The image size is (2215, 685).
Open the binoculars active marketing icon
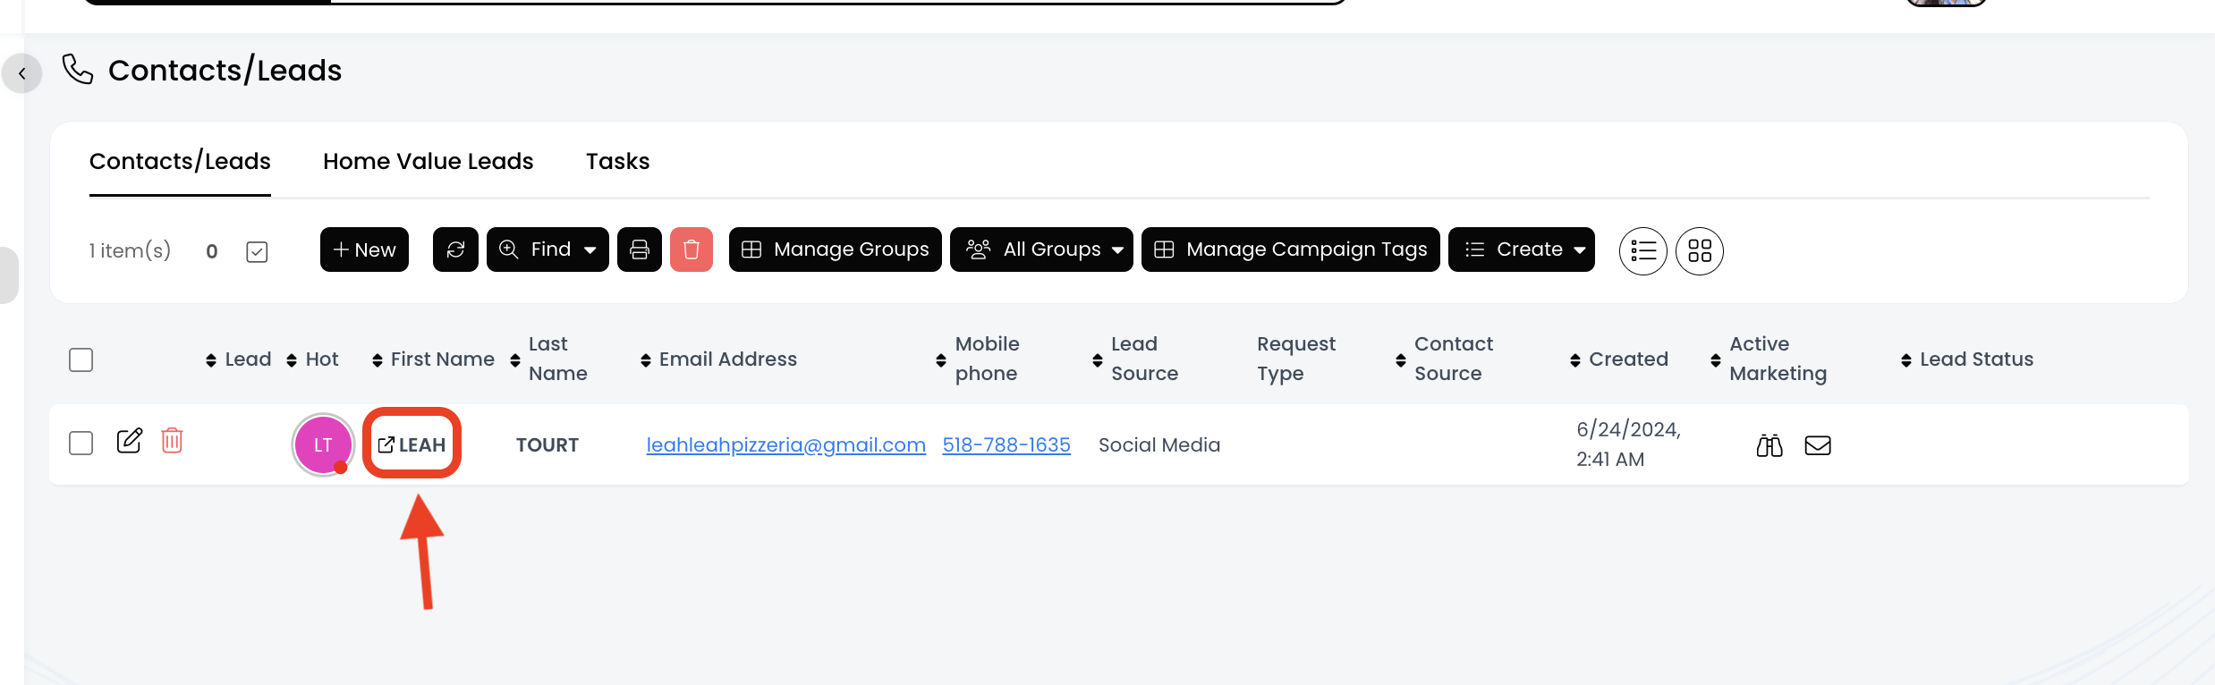pos(1769,445)
